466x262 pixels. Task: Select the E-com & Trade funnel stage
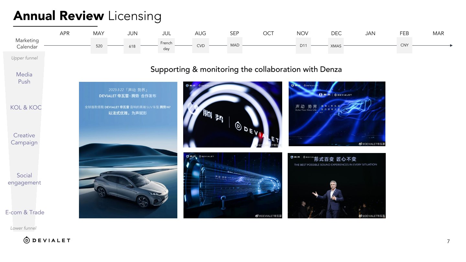tap(25, 212)
